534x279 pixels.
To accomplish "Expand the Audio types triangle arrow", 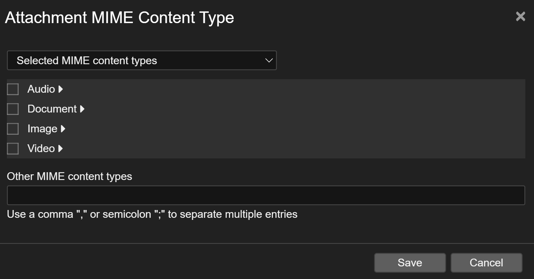I will tap(61, 89).
